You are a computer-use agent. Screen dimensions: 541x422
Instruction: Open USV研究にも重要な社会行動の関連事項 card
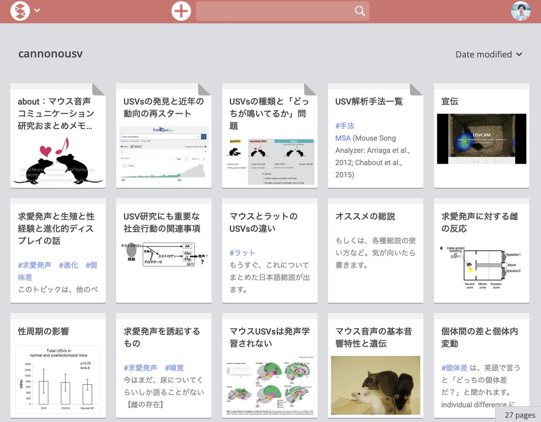tap(164, 251)
